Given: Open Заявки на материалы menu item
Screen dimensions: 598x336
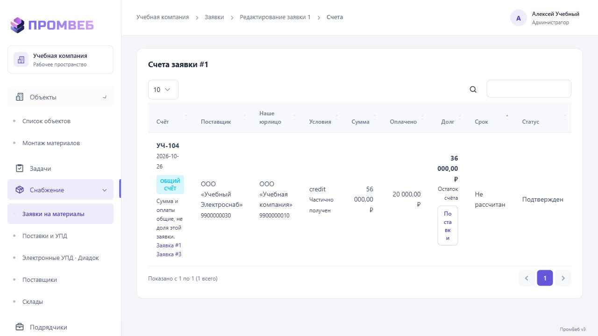Looking at the screenshot, I should [61, 214].
